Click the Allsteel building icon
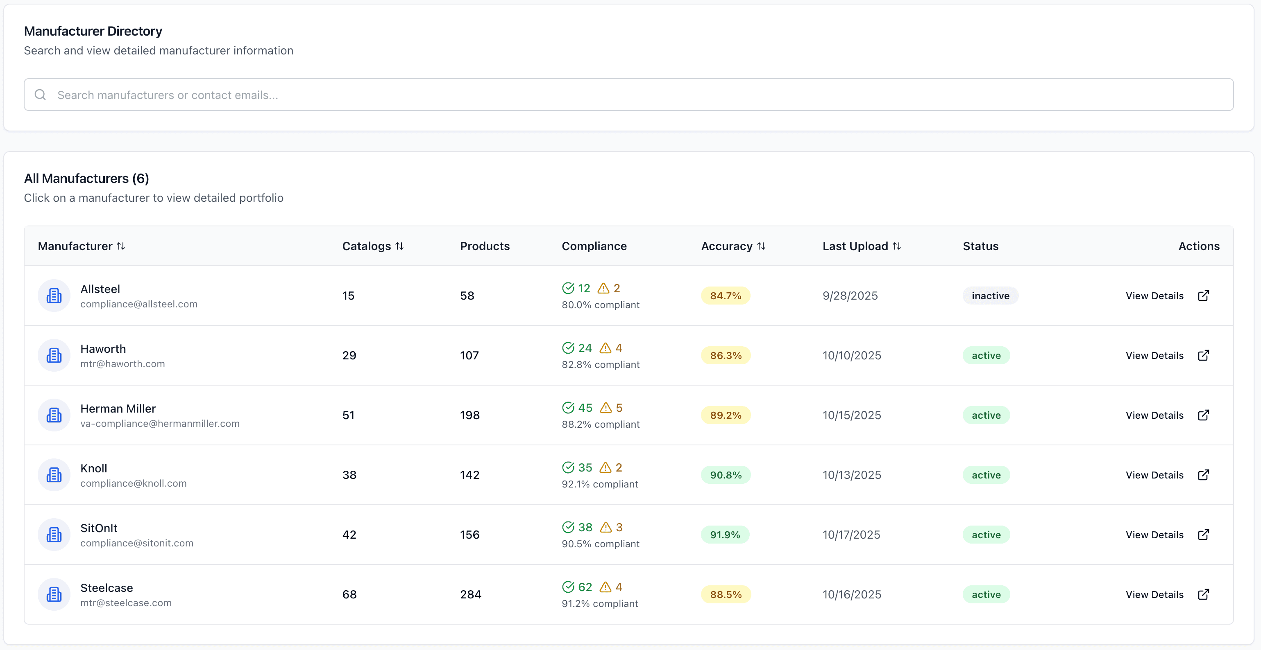This screenshot has width=1261, height=650. pyautogui.click(x=54, y=296)
